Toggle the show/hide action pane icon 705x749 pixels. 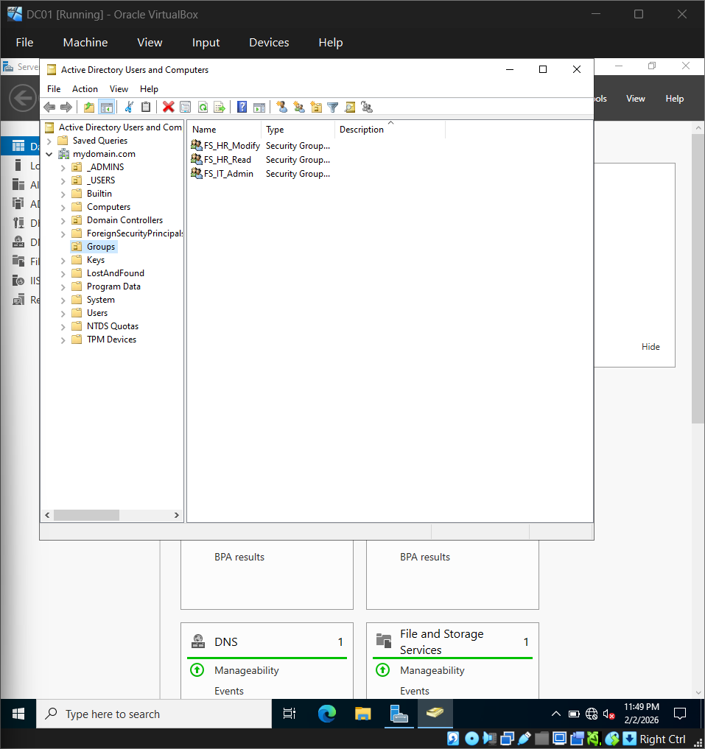tap(259, 107)
